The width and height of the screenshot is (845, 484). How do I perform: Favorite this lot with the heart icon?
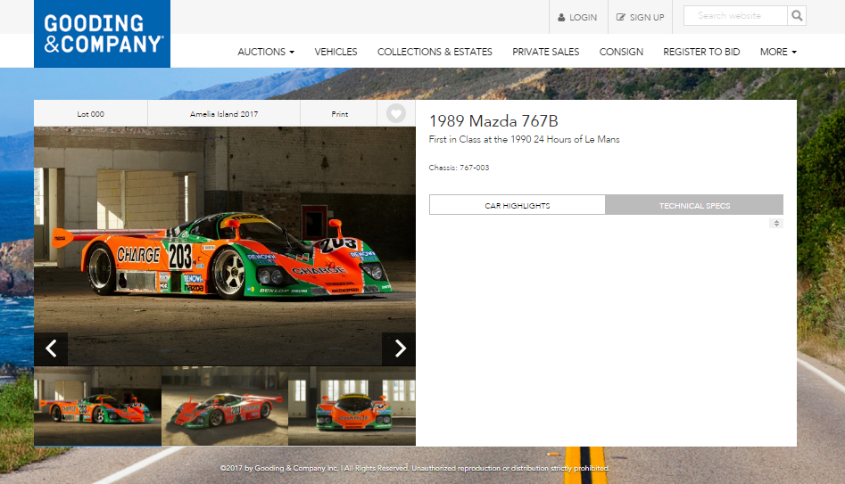pos(396,114)
